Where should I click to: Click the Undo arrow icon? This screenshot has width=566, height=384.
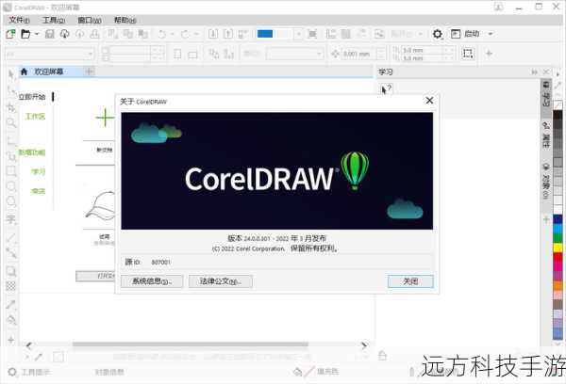[162, 34]
